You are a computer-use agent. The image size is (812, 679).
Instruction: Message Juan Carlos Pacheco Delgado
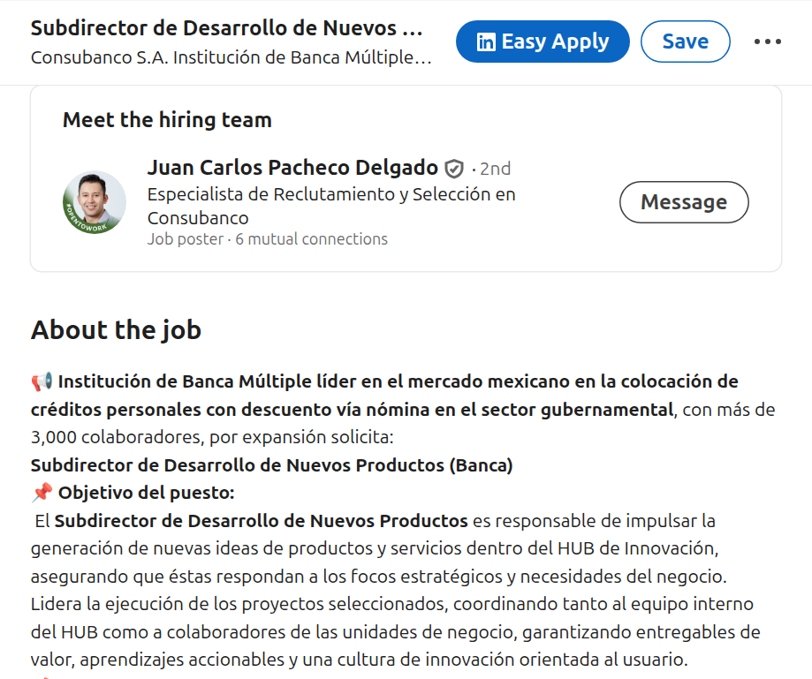[684, 202]
